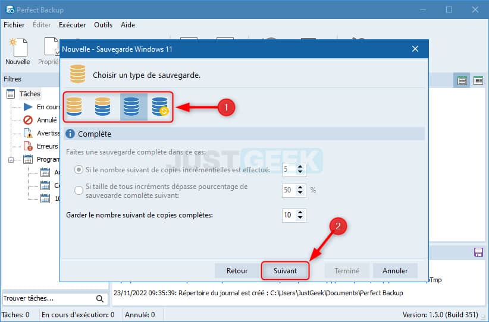
Task: Click the Retour button
Action: [237, 271]
